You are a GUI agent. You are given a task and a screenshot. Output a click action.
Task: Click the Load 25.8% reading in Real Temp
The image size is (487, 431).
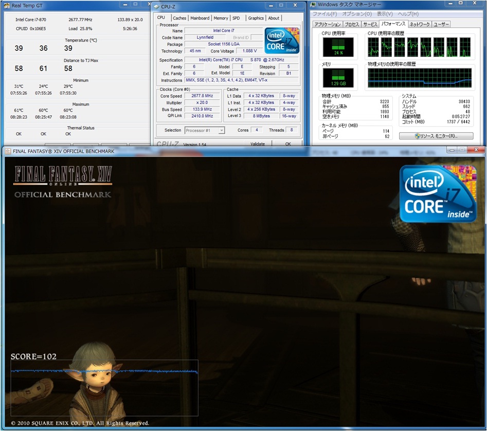[80, 29]
